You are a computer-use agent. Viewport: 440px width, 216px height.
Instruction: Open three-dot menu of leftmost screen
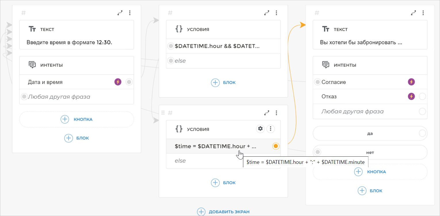[130, 13]
